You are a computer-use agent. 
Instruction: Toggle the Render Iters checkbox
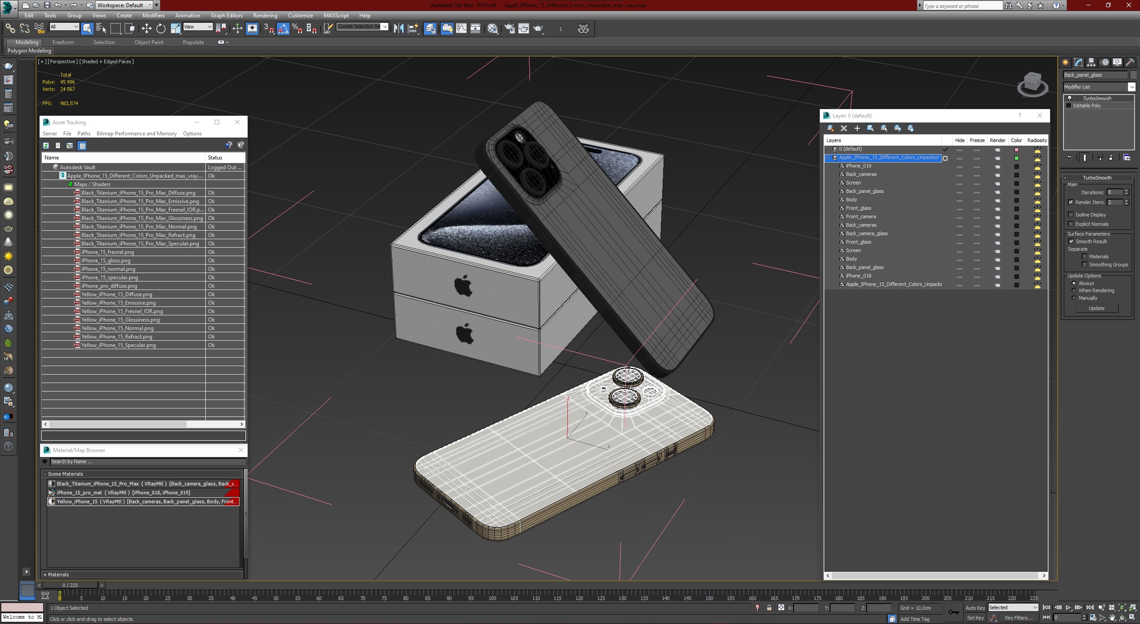[1071, 202]
